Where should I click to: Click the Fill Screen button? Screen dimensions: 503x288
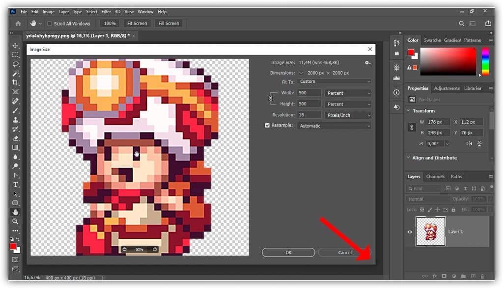(x=169, y=24)
